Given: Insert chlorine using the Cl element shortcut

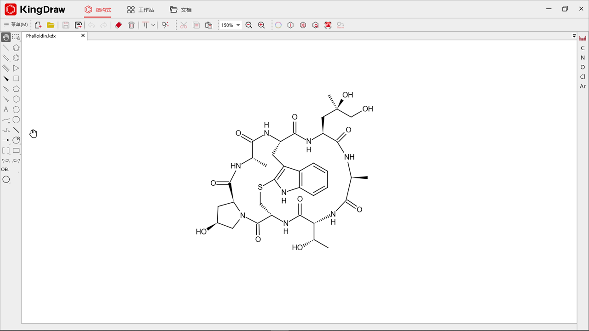Looking at the screenshot, I should 582,76.
